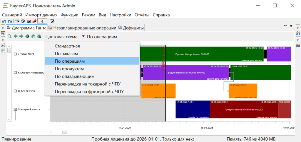Click the green left arrow in Gantt toolbar

15,36
